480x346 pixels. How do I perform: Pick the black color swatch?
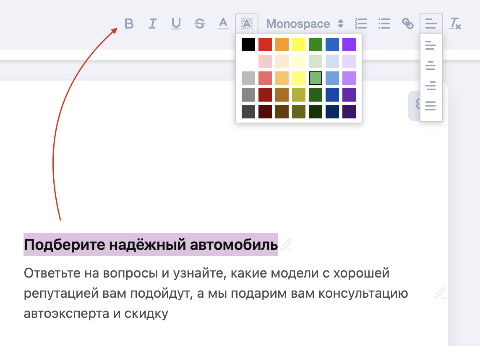248,45
